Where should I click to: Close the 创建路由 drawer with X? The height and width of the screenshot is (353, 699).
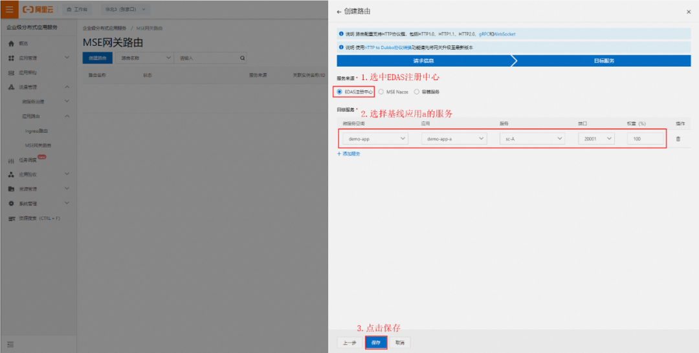pyautogui.click(x=689, y=12)
